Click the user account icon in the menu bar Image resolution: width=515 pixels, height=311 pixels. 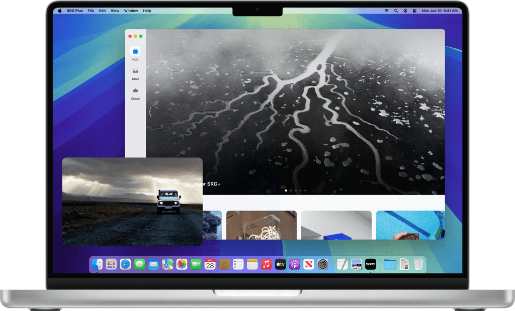[x=405, y=11]
